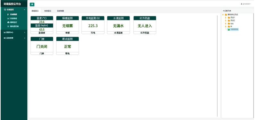256x120 pixels.
Task: Click the 无人进入 status value
Action: [145, 26]
